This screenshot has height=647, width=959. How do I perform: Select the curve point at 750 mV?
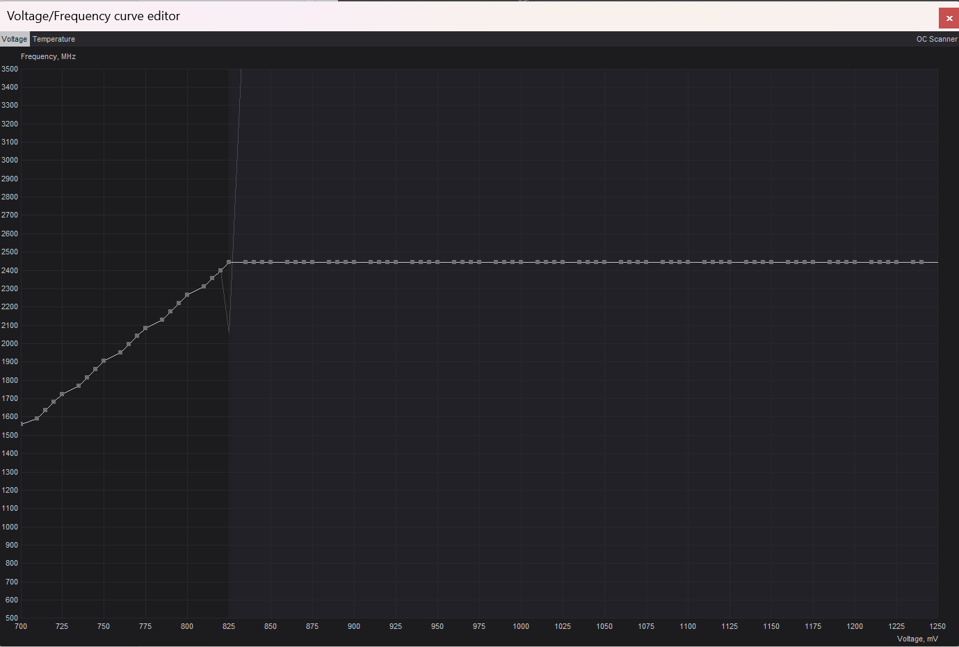point(104,361)
